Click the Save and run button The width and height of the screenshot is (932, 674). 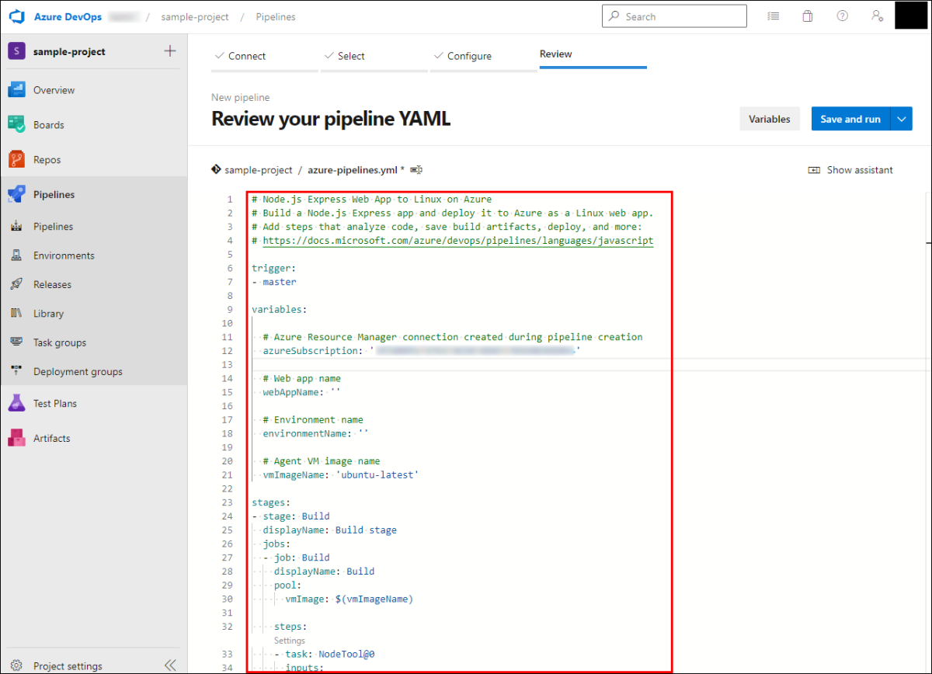[850, 119]
